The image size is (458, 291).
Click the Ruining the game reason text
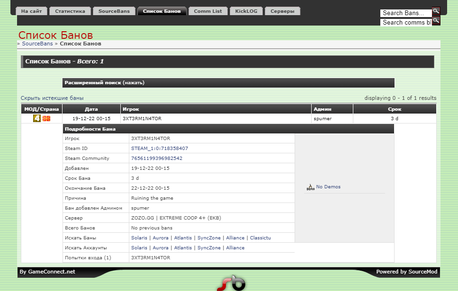152,198
